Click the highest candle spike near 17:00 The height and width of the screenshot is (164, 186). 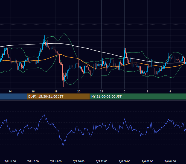tap(44, 39)
